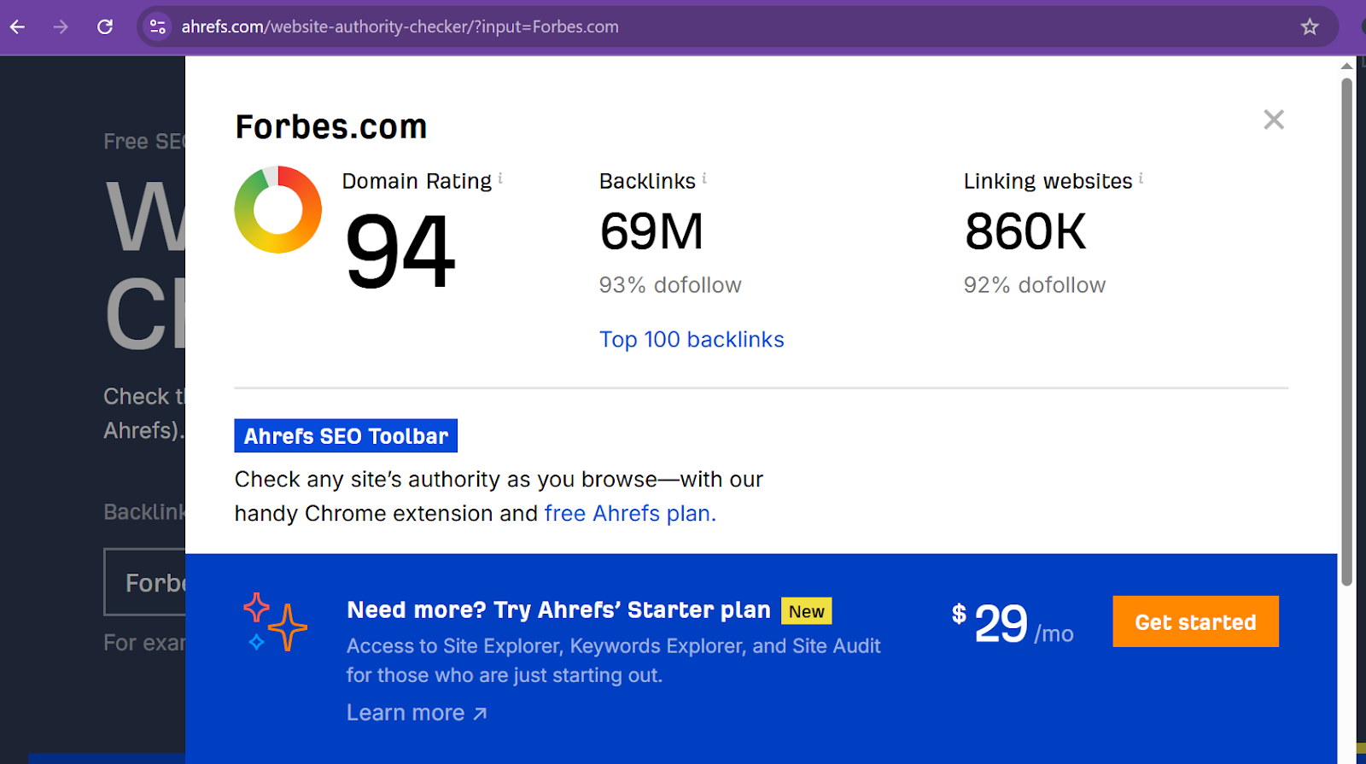Click the sparkle stars icon in banner
The height and width of the screenshot is (764, 1366).
coord(275,622)
